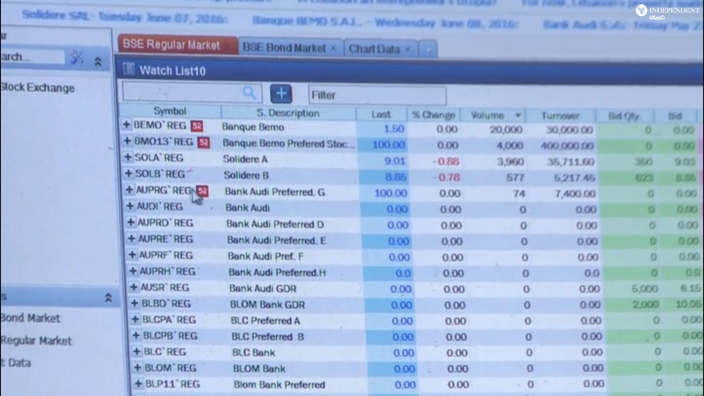Image resolution: width=704 pixels, height=396 pixels.
Task: Select the Solidere A description cell
Action: (245, 159)
